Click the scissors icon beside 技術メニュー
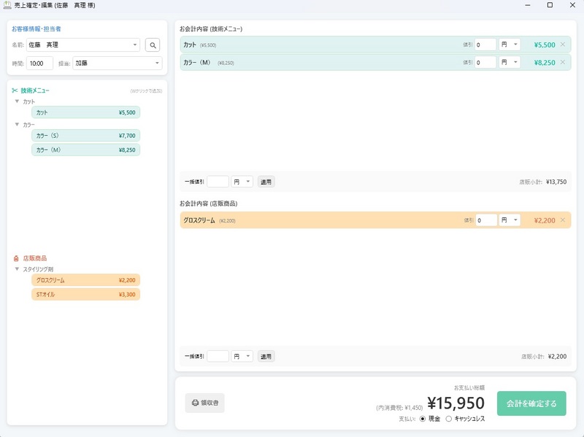The image size is (584, 437). (15, 90)
